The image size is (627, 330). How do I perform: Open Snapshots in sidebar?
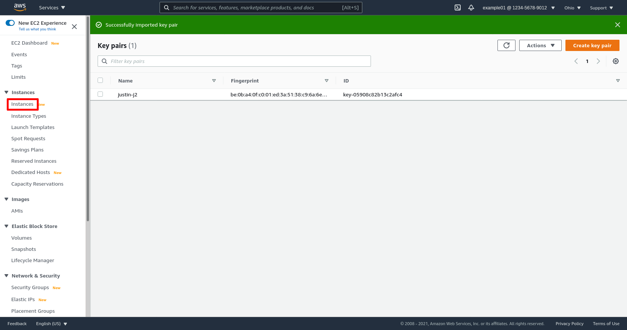point(24,249)
